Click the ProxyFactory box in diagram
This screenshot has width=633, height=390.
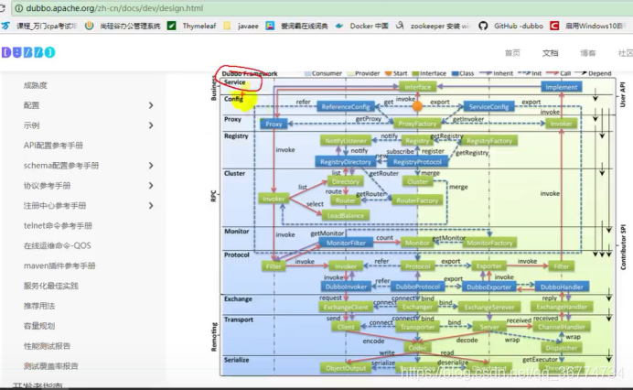click(417, 124)
